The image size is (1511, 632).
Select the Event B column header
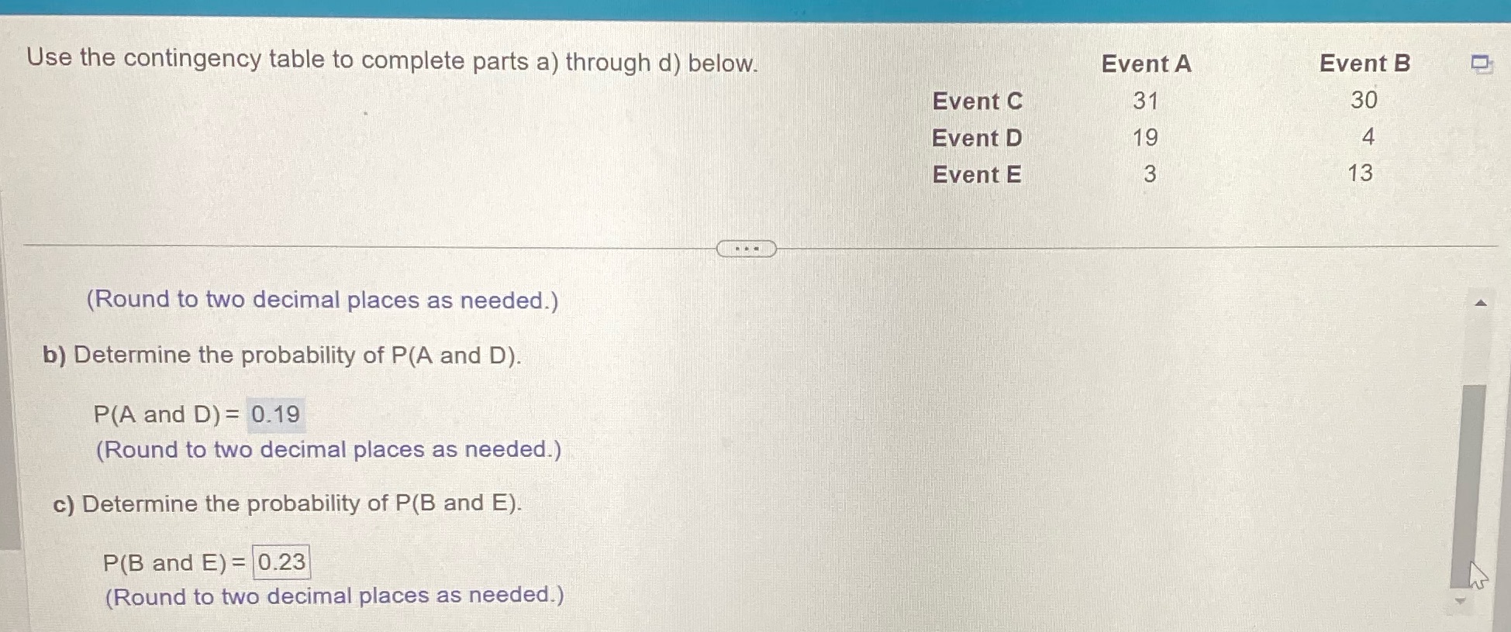click(x=1365, y=64)
